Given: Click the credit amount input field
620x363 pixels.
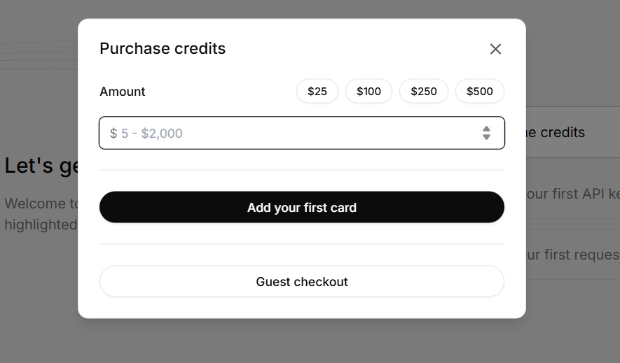Looking at the screenshot, I should click(287, 133).
